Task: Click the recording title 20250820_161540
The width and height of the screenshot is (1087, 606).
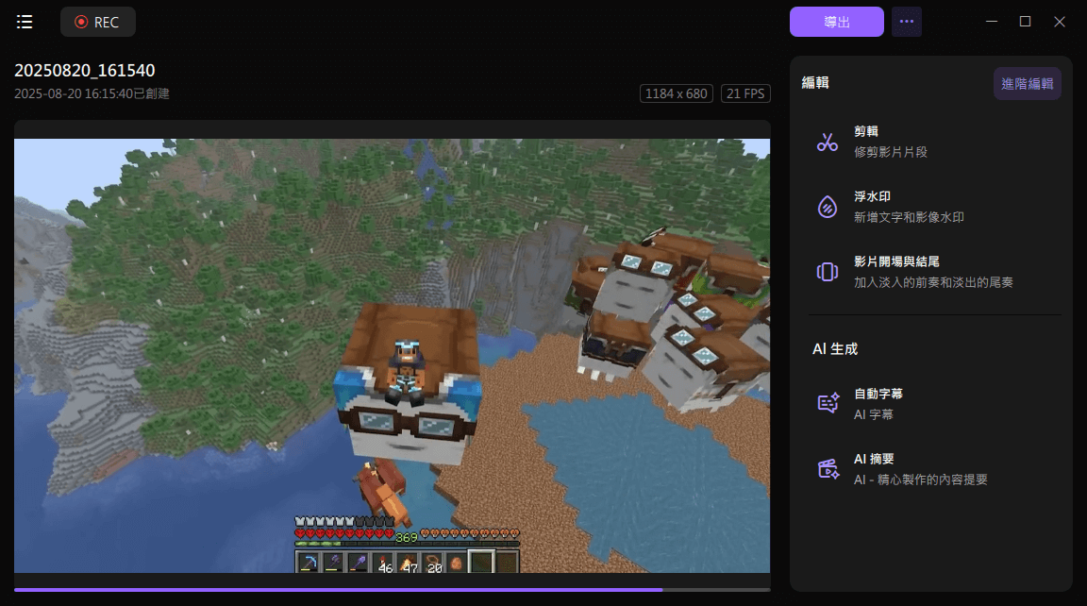Action: tap(85, 70)
